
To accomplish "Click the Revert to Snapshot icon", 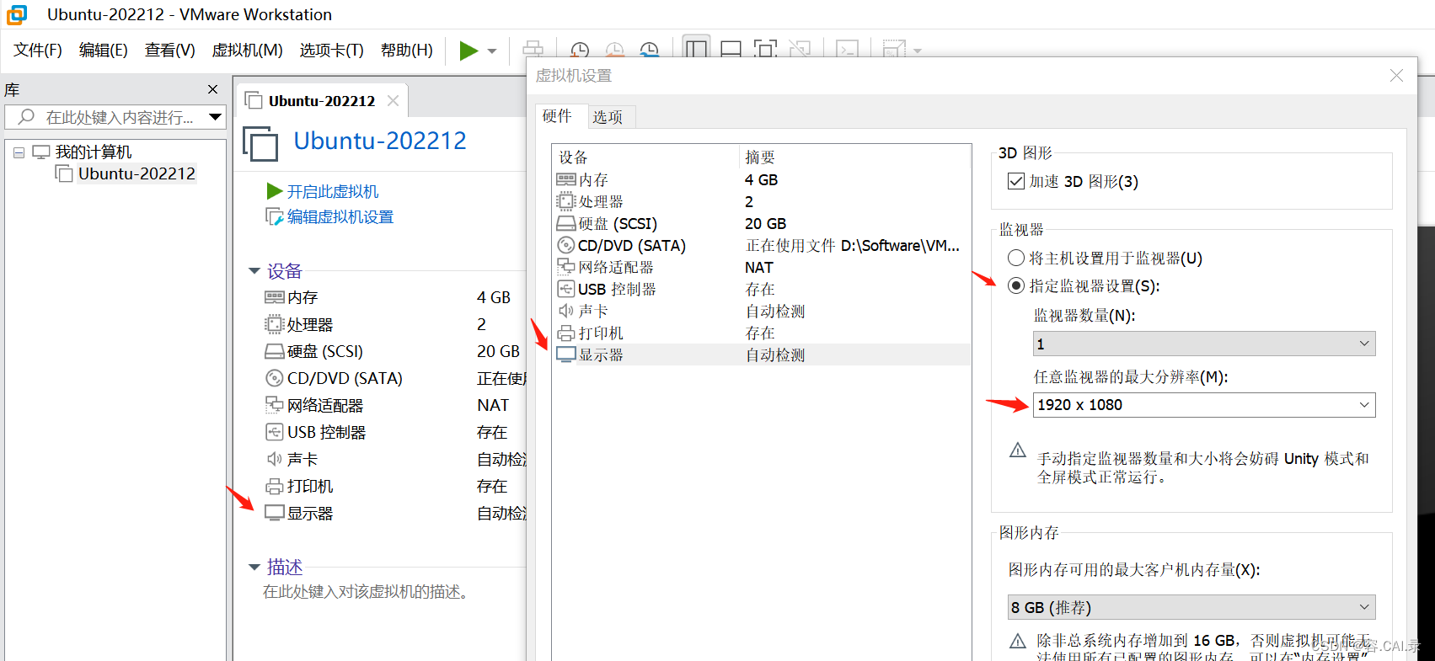I will point(615,51).
